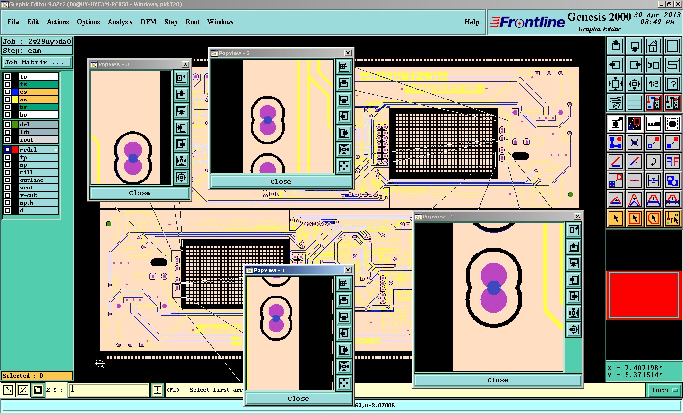This screenshot has height=415, width=683.
Task: Click the 1:2 zoom scale icon
Action: point(654,84)
